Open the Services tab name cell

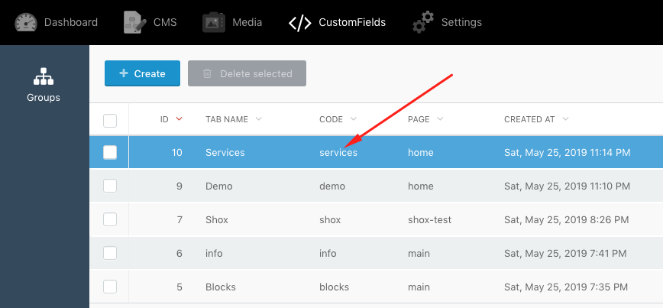[x=225, y=152]
